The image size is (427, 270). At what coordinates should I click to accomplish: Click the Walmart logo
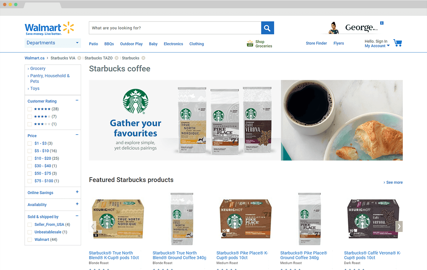pyautogui.click(x=49, y=28)
